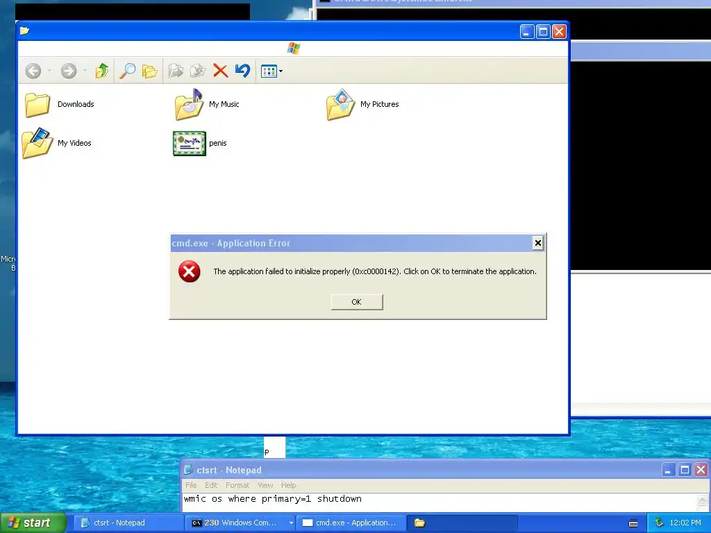Toggle the Folders pane button
711x533 pixels.
click(x=149, y=71)
